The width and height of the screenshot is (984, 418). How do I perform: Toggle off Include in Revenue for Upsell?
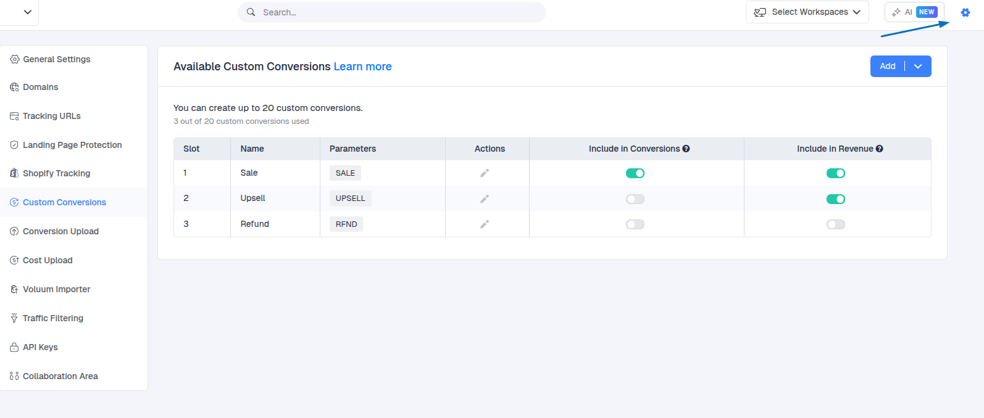(x=835, y=199)
